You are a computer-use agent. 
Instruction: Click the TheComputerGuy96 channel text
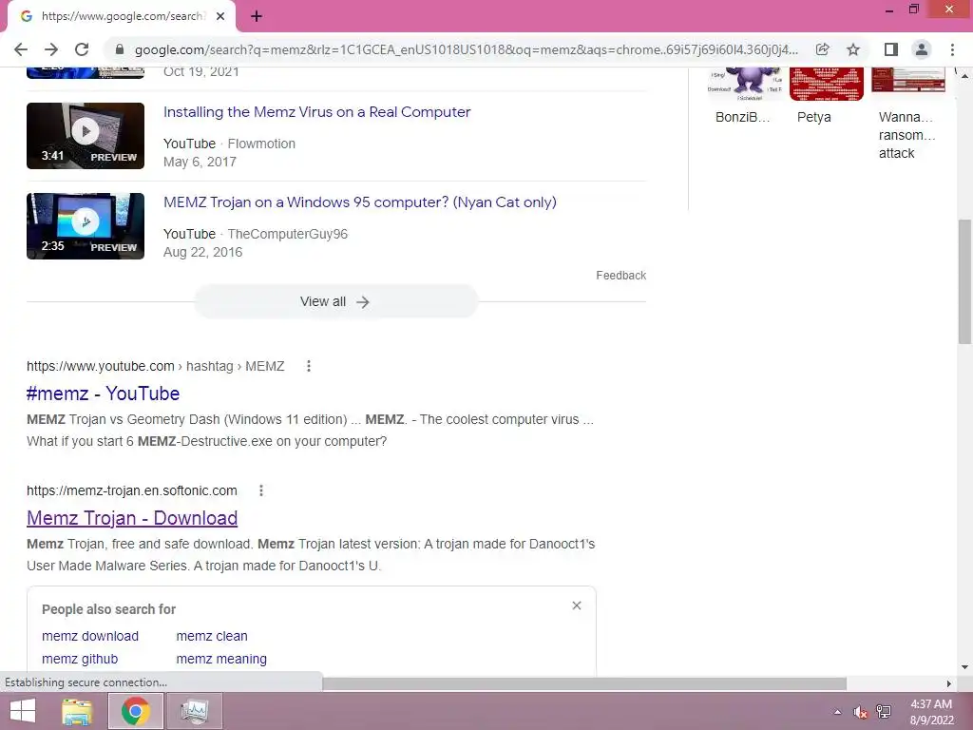[287, 234]
